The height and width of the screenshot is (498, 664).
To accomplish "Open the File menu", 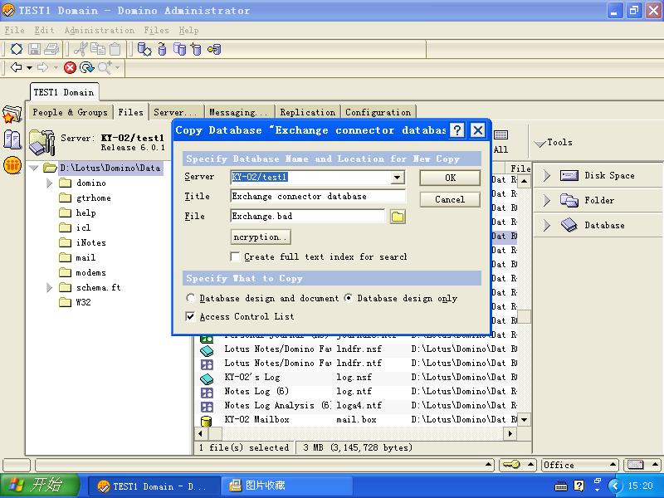I will point(14,30).
